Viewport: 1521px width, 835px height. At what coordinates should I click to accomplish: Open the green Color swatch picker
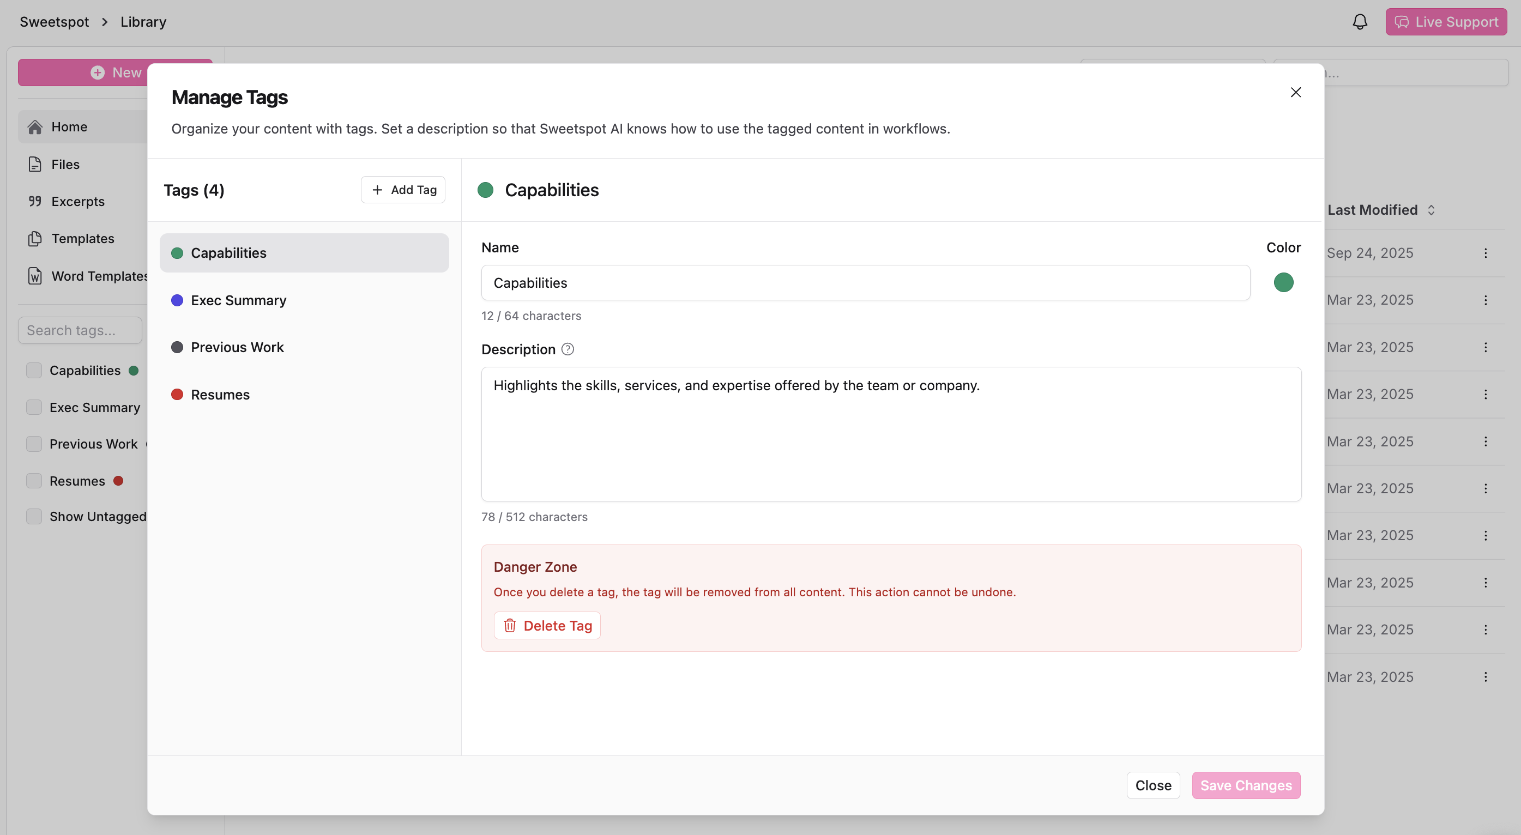[x=1283, y=282]
